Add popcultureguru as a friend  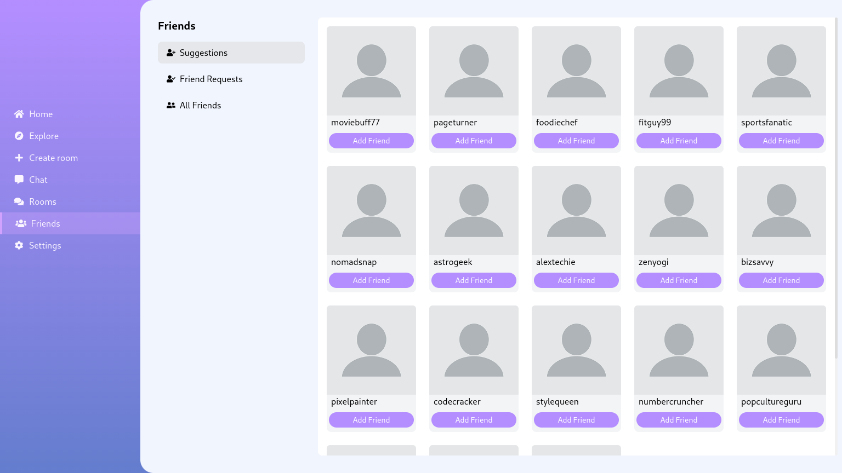tap(781, 420)
